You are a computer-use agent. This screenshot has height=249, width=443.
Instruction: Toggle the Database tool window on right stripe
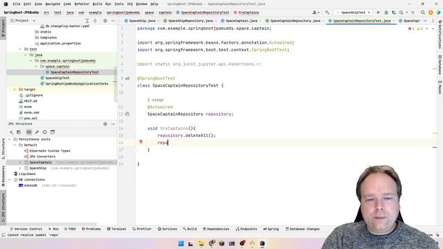pos(440,65)
